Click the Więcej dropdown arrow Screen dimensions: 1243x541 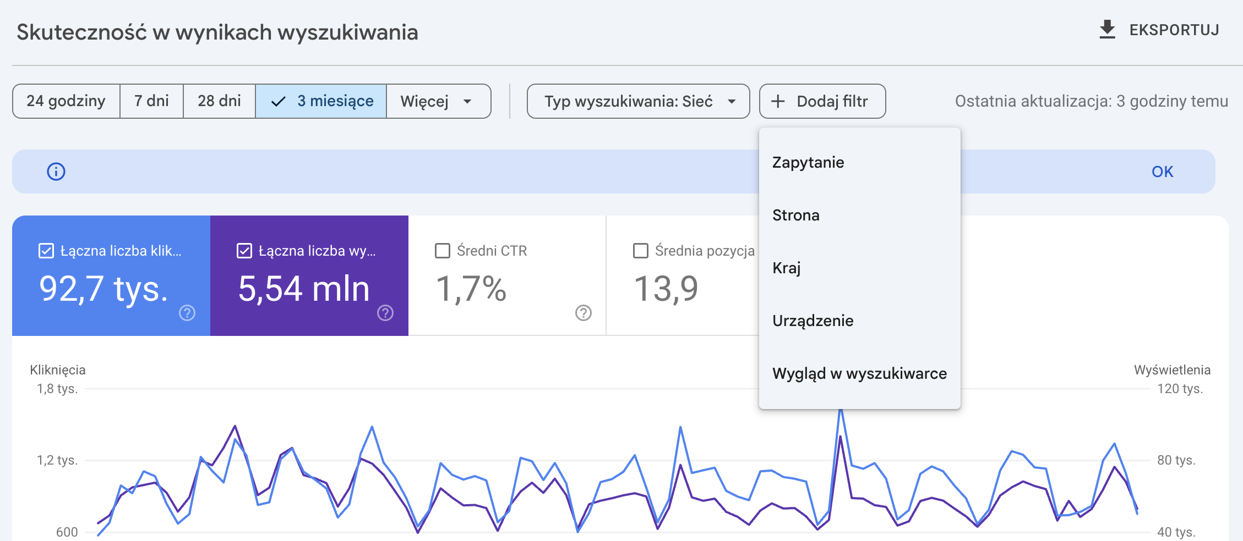467,101
